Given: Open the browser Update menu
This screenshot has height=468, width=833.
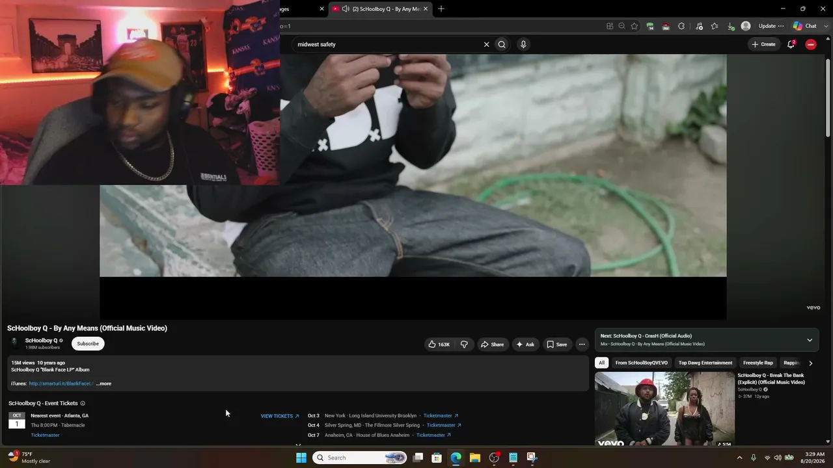Looking at the screenshot, I should [771, 26].
